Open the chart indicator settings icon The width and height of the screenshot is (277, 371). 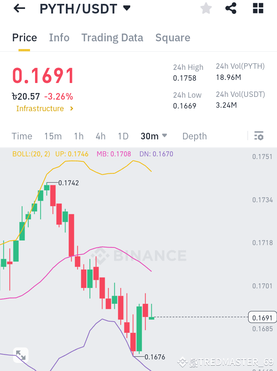tap(259, 136)
